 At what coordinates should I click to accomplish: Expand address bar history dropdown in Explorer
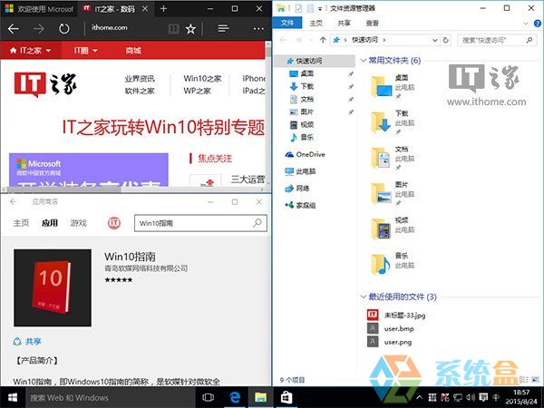(434, 40)
